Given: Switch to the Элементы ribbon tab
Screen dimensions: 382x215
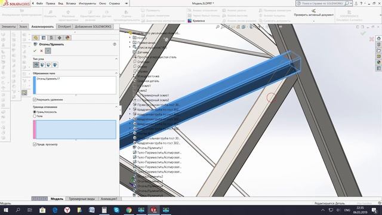Looking at the screenshot, I should point(8,26).
